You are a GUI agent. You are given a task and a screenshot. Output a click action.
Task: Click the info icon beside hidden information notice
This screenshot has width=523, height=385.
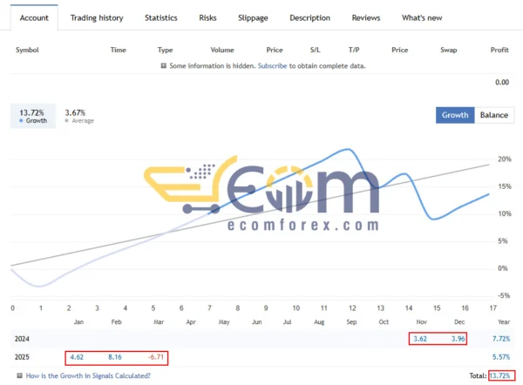(x=164, y=65)
